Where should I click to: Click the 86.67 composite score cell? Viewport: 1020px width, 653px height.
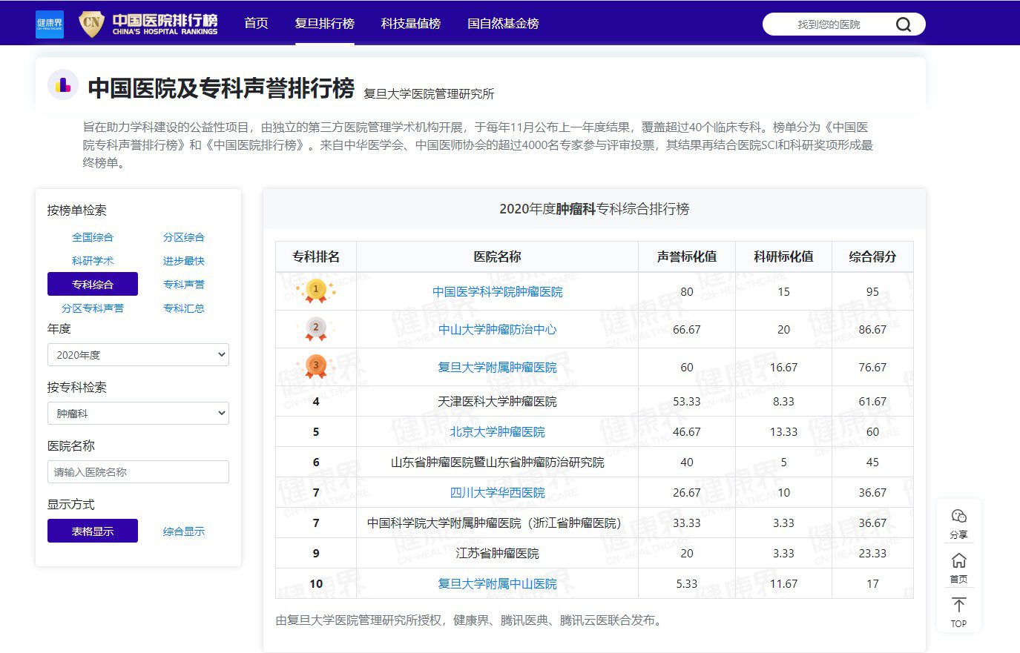click(x=872, y=330)
